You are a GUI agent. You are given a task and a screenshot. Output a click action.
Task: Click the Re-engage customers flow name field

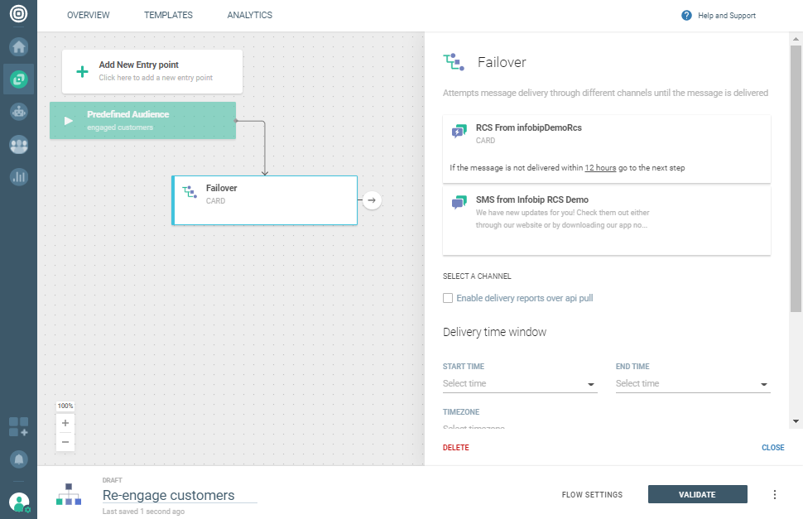click(179, 495)
